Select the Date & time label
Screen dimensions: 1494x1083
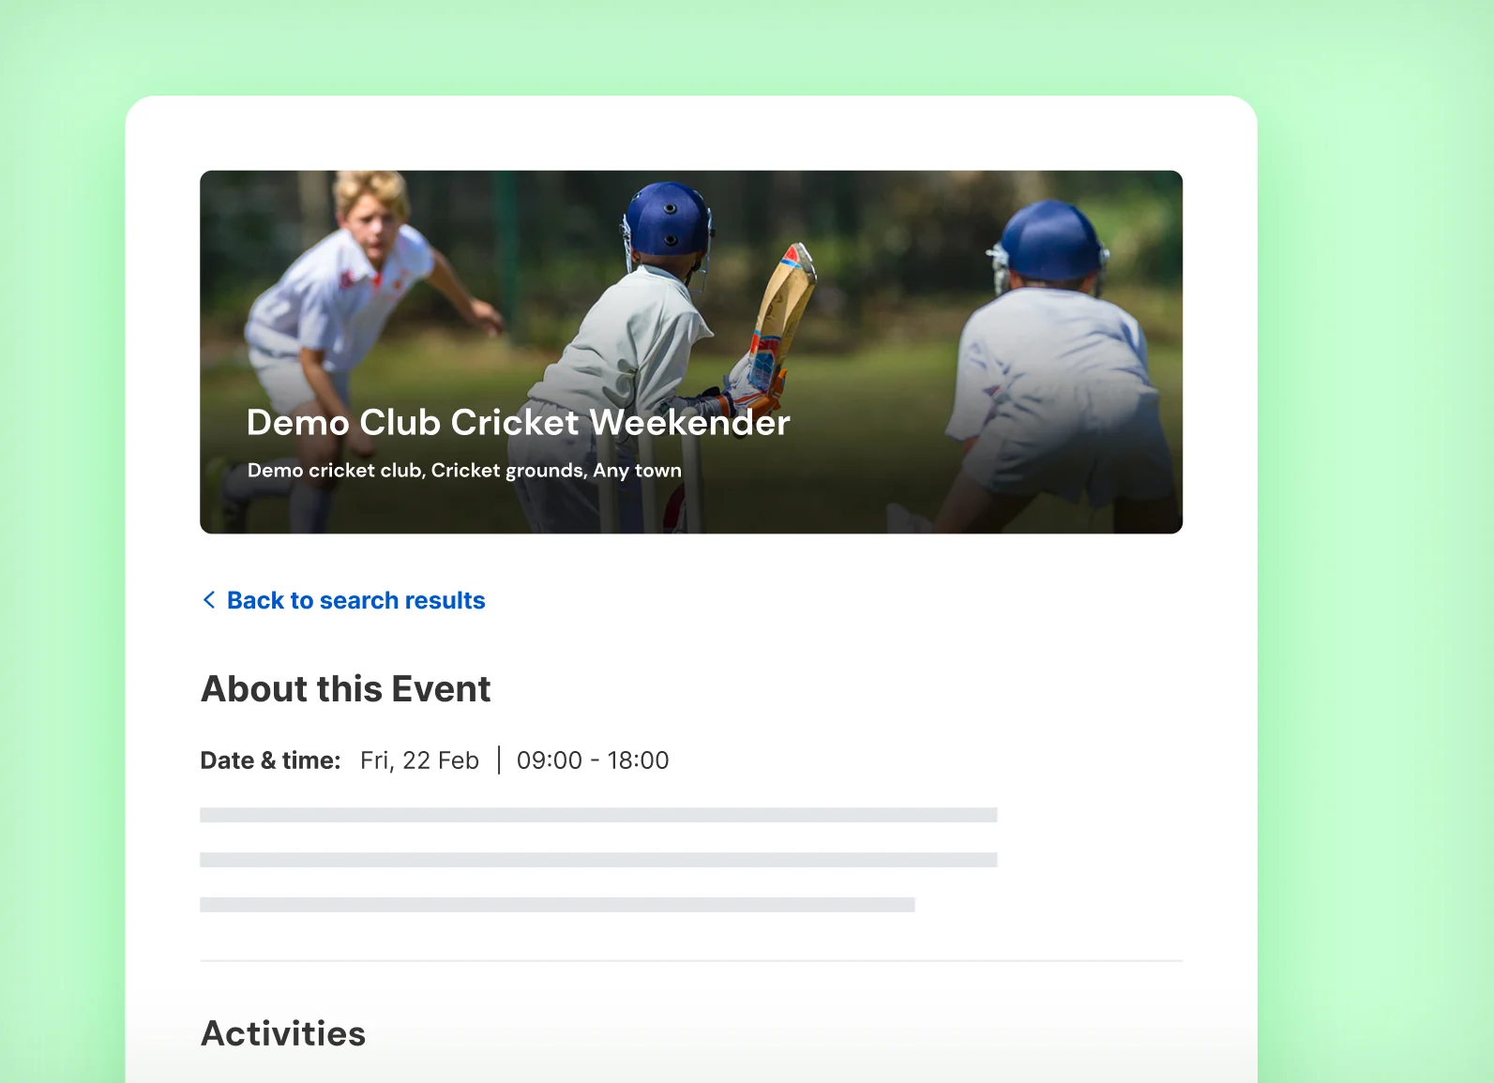click(x=270, y=760)
